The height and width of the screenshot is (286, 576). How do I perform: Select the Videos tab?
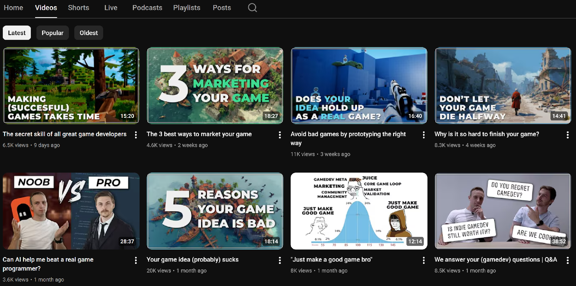coord(46,8)
